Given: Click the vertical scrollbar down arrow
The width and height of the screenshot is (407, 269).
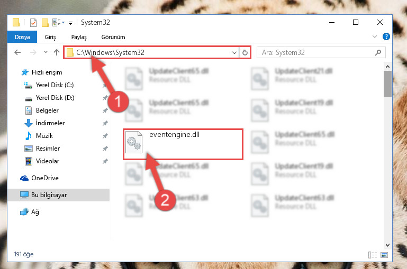Looking at the screenshot, I should click(387, 245).
